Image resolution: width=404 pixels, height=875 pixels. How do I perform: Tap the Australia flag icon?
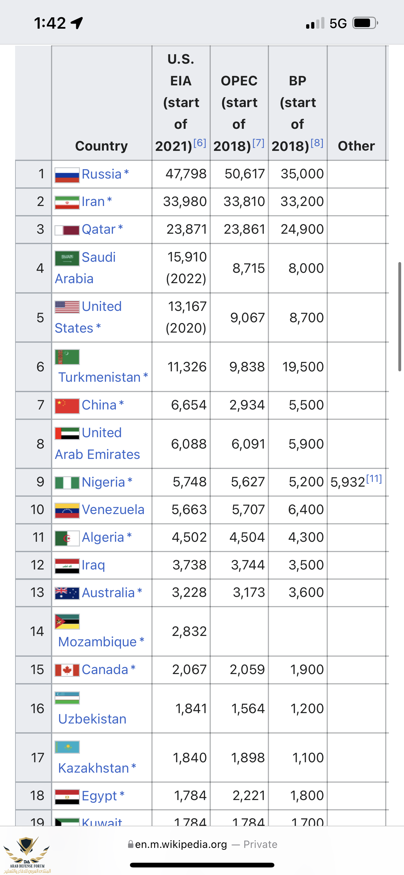(67, 593)
